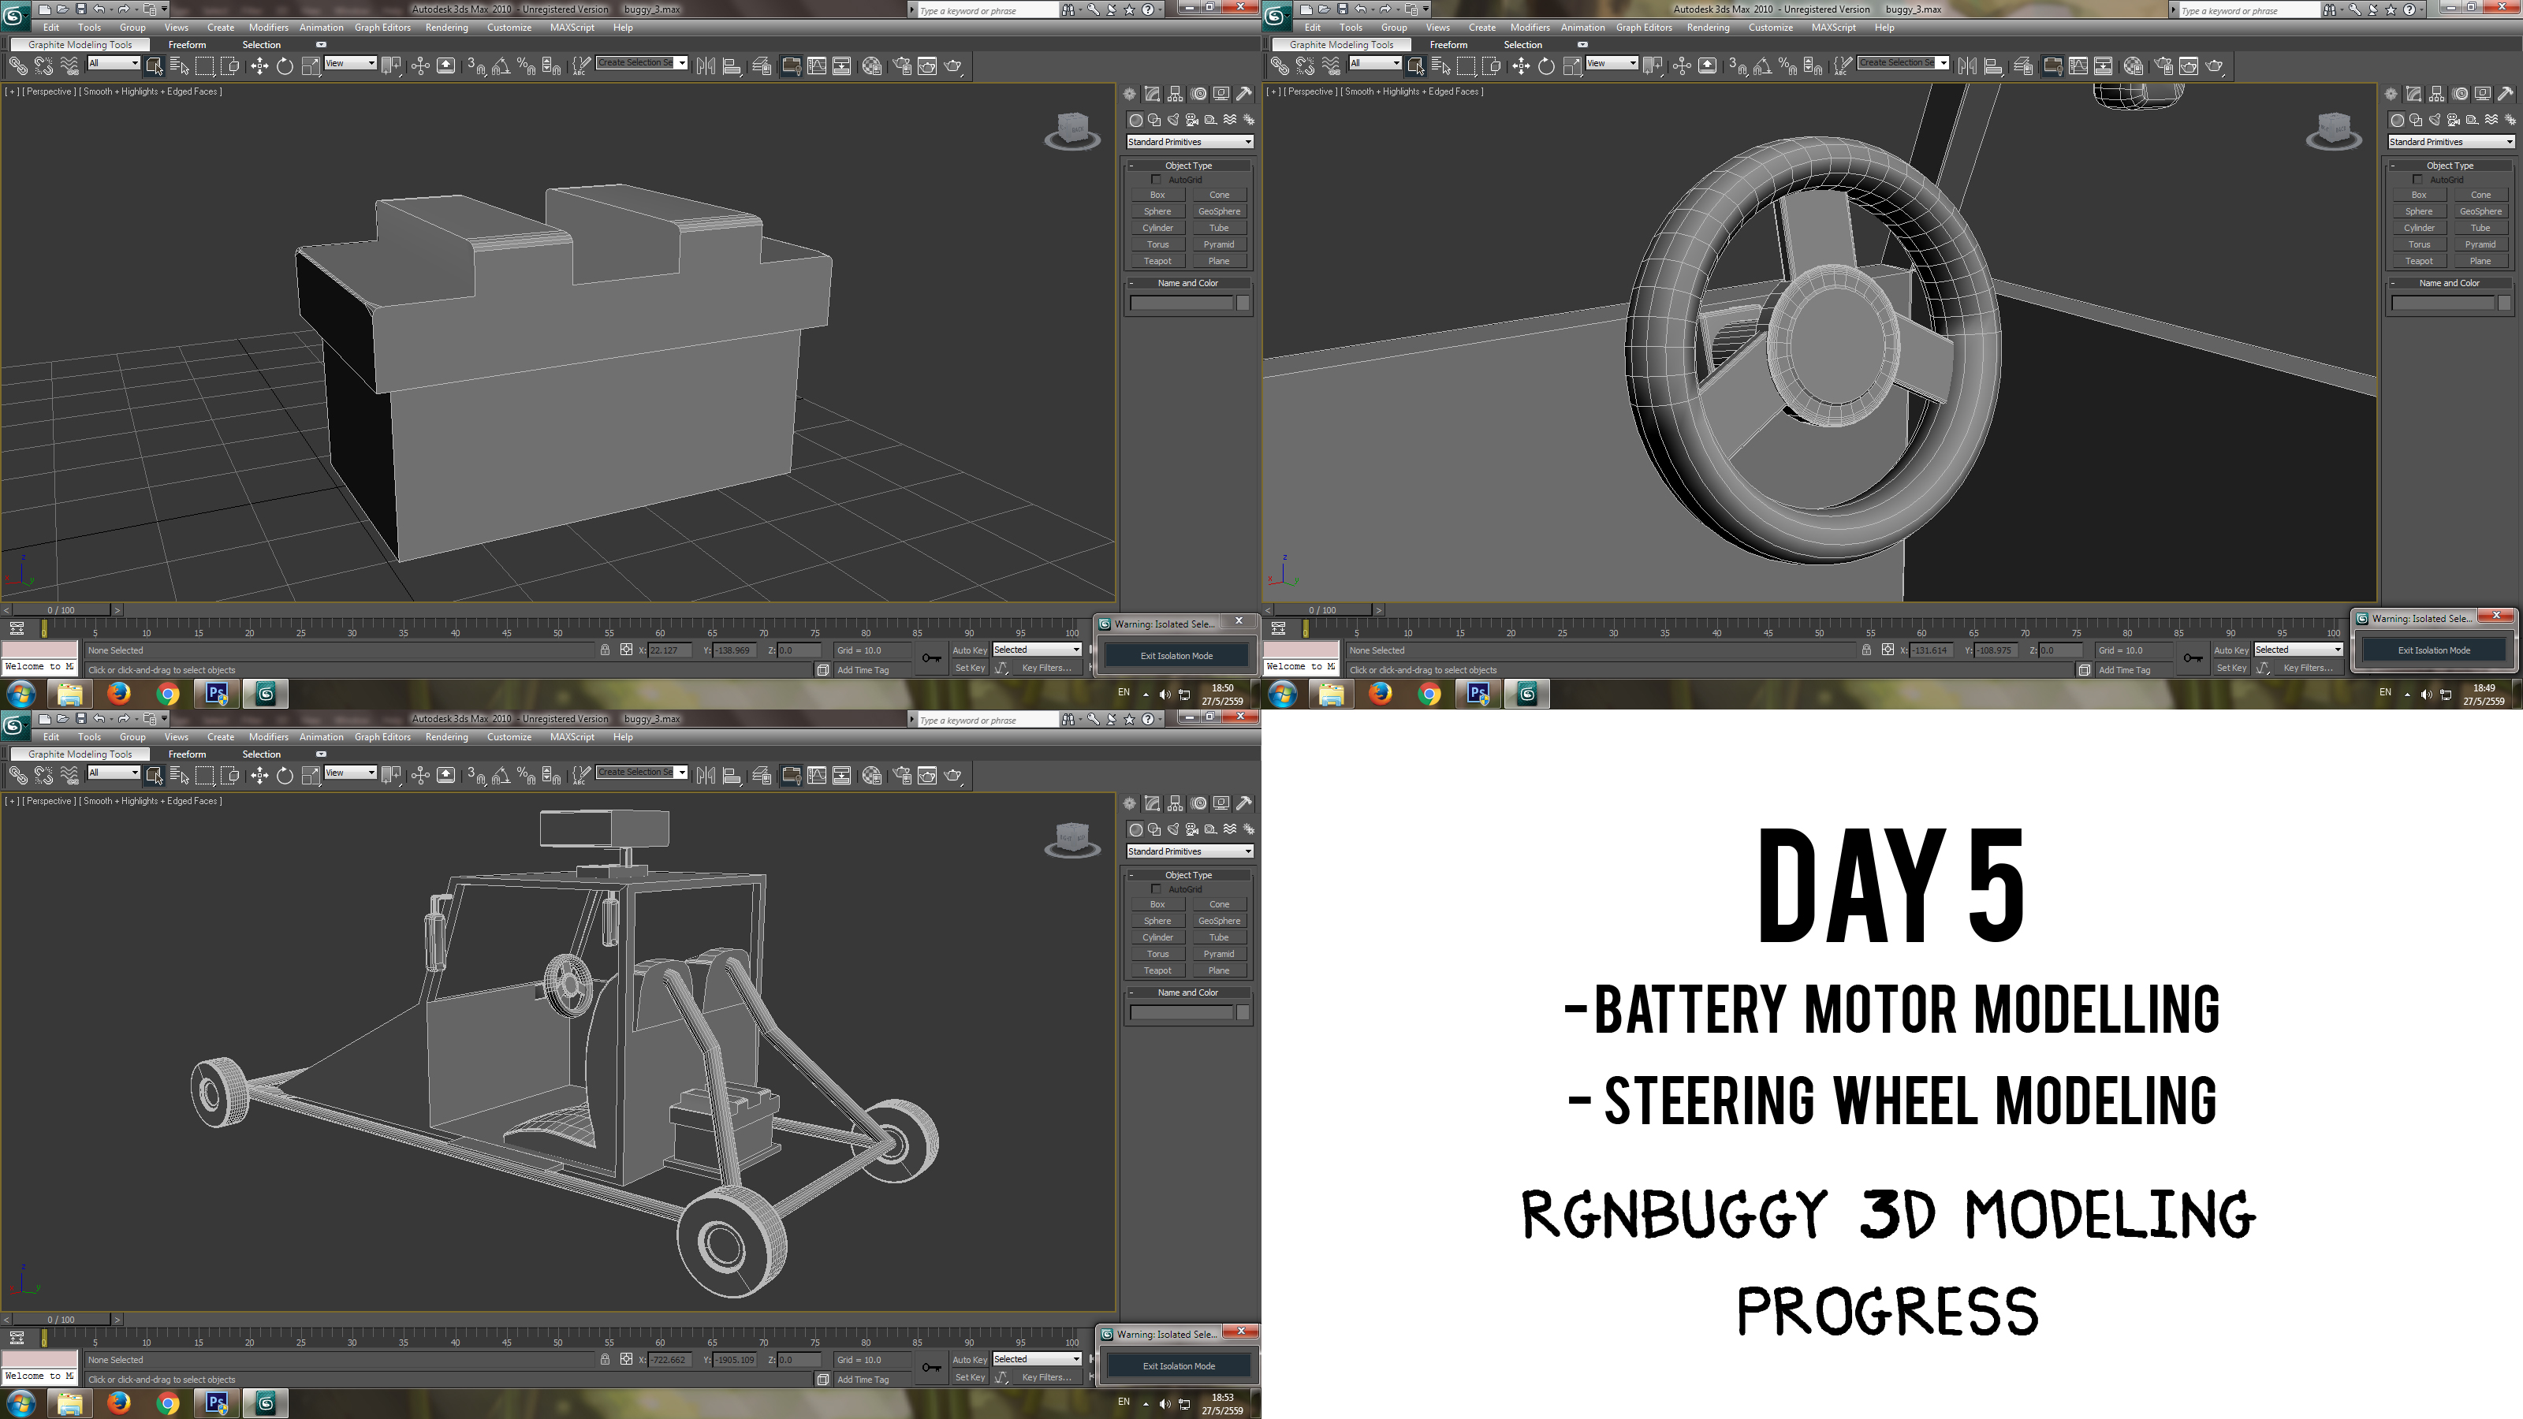Open Standard Primitives dropdown in top-left window
Screen dimensions: 2523x1419
pos(1189,142)
